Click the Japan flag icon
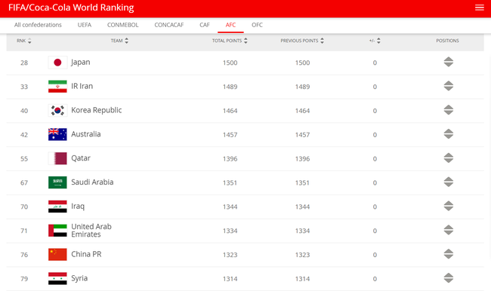Viewport: 491px width, 291px height. [57, 63]
